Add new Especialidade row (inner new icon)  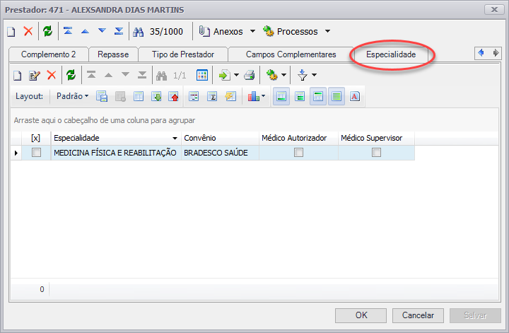(x=18, y=76)
